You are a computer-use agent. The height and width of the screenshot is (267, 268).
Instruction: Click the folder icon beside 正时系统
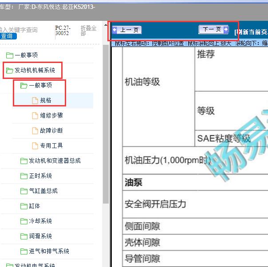tap(24, 176)
